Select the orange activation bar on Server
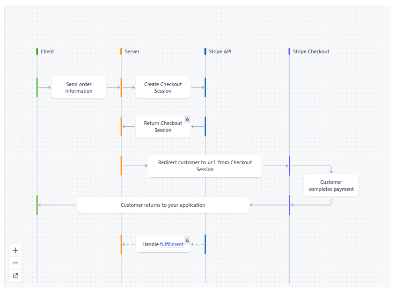 121,87
